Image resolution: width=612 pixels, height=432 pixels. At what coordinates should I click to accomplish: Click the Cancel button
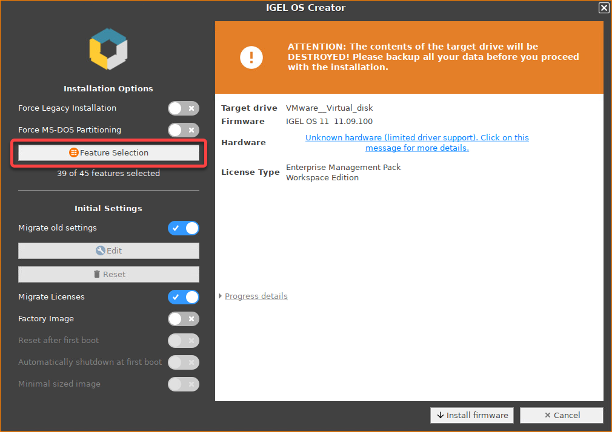tap(561, 415)
